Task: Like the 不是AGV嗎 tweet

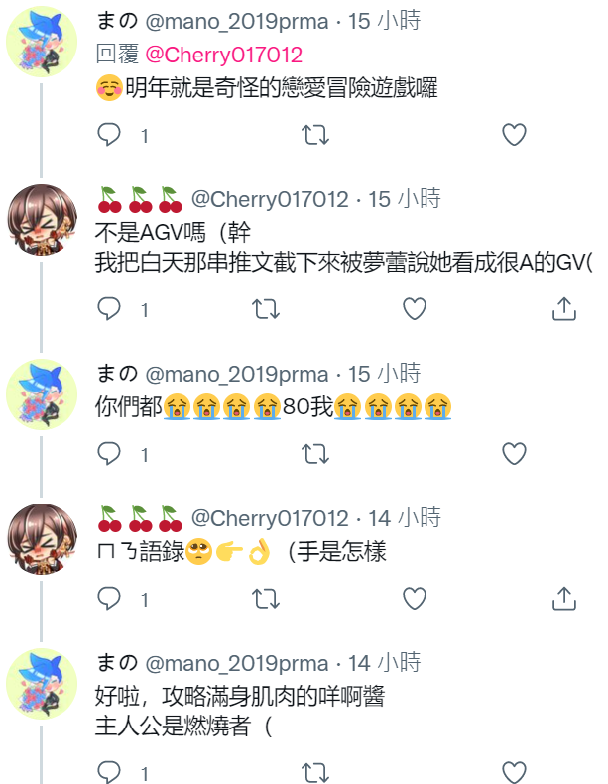Action: [415, 309]
